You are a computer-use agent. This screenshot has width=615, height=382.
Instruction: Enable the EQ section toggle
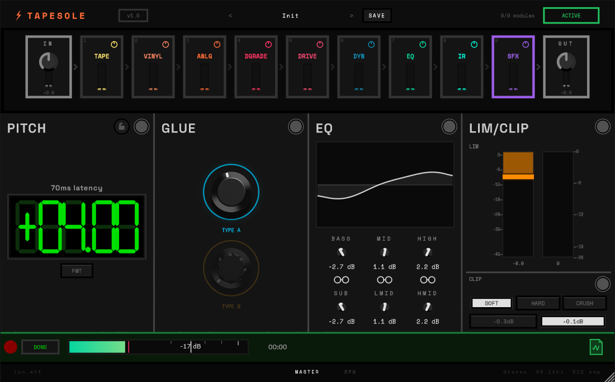pyautogui.click(x=449, y=127)
